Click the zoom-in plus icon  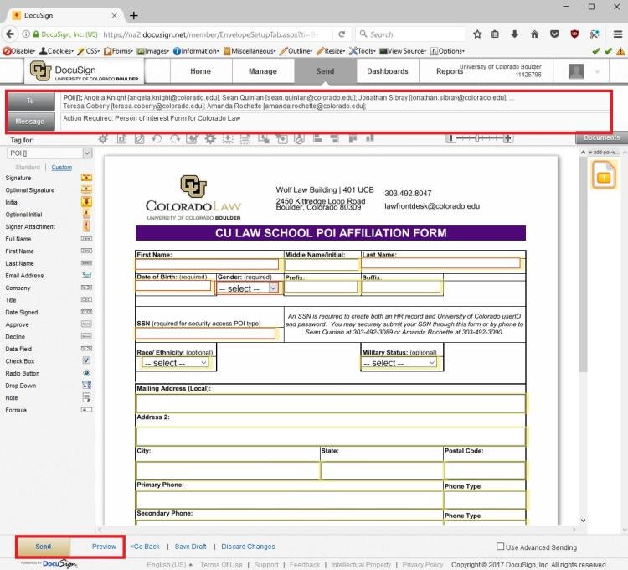coord(508,138)
